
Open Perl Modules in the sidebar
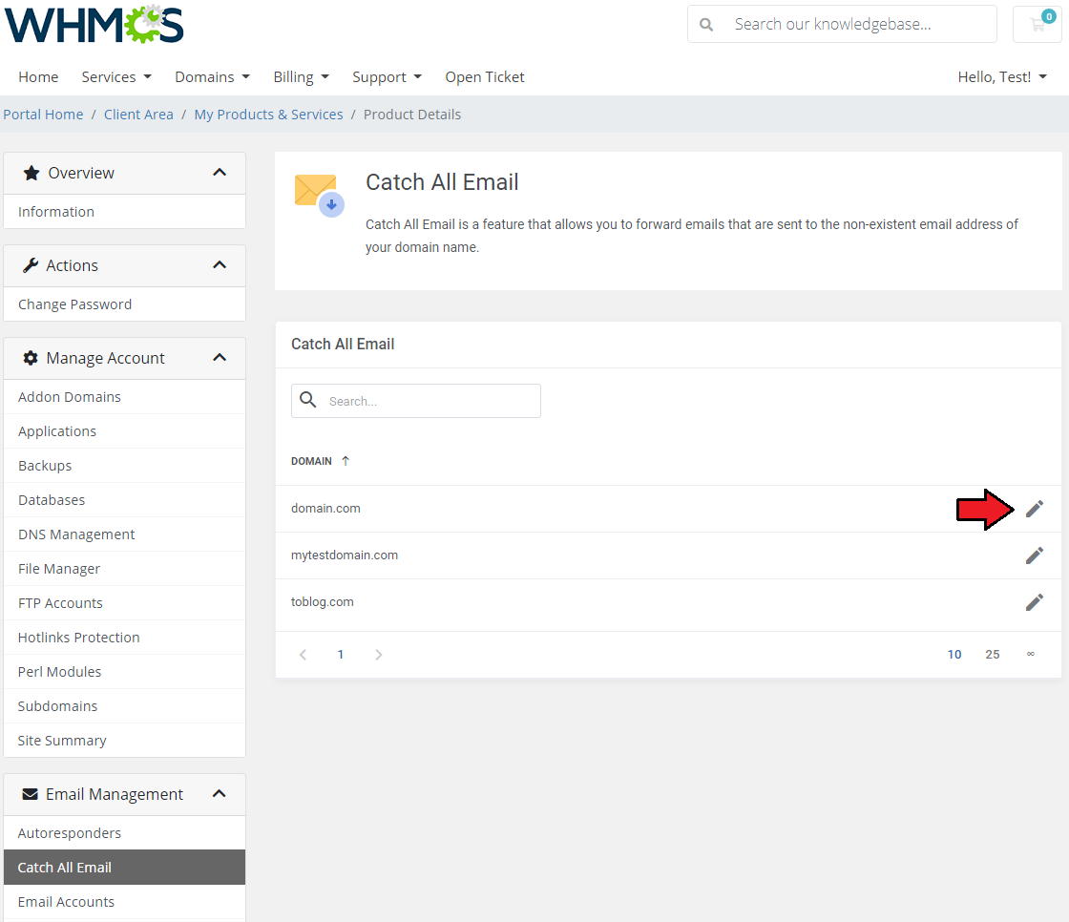[125, 672]
